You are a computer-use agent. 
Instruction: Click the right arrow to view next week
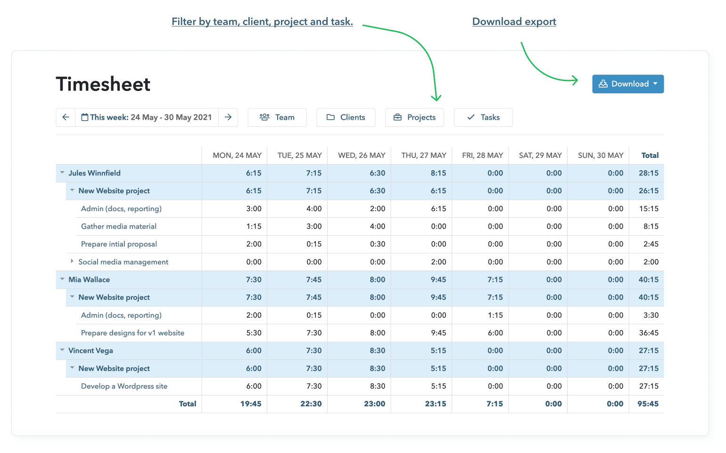[x=228, y=117]
